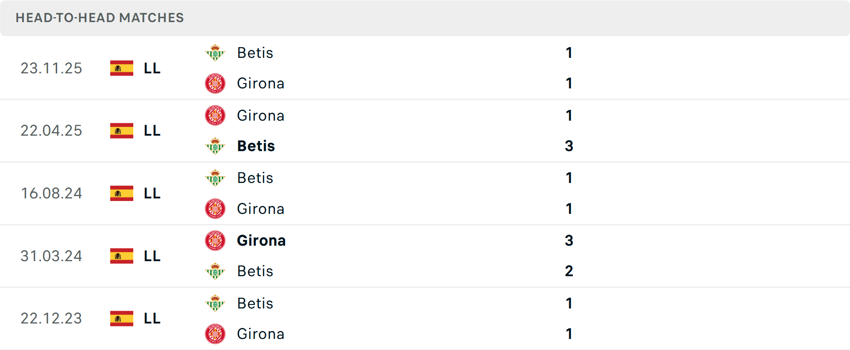Click the Betis crest in the 22.12.23 match

215,304
